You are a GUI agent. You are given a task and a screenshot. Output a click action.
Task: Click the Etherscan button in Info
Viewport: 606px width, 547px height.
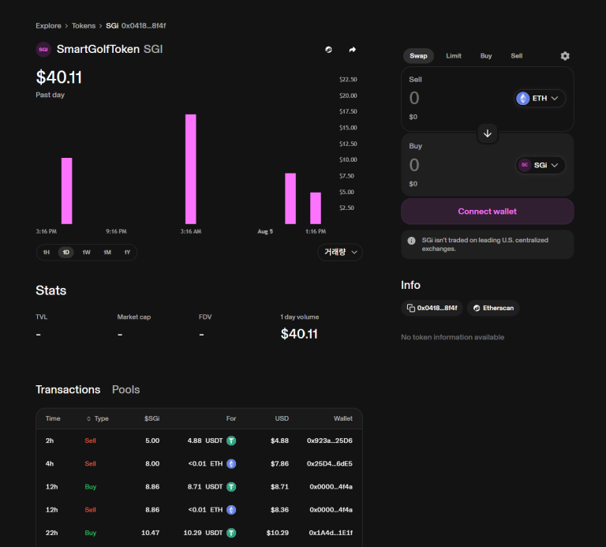point(493,308)
